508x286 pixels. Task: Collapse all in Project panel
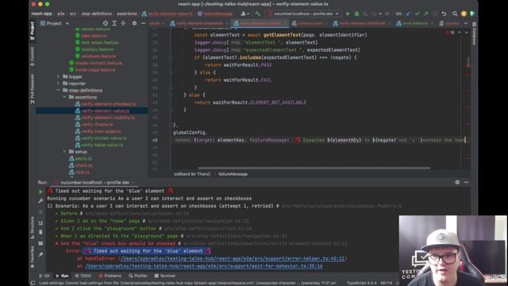point(123,23)
